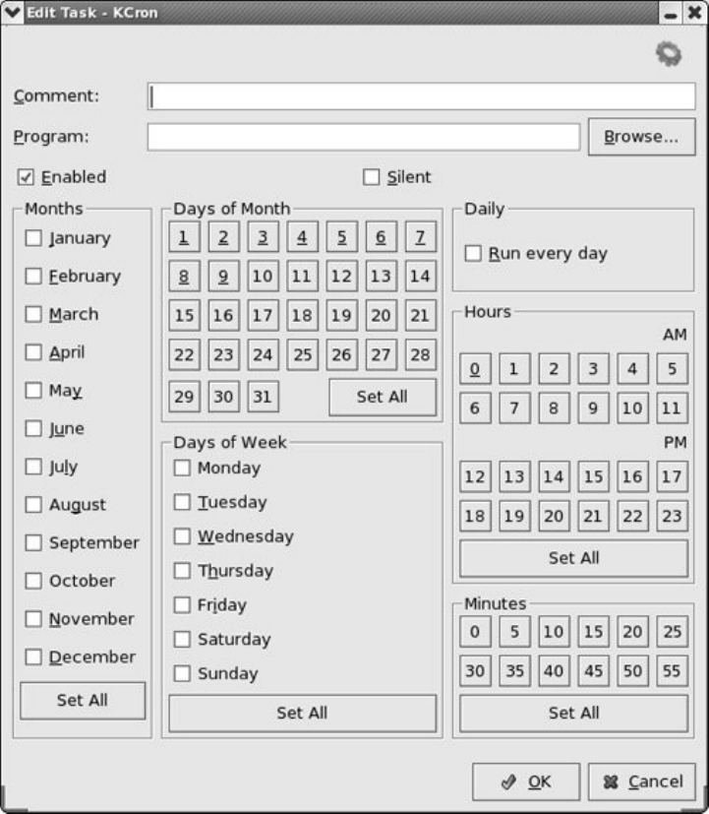The height and width of the screenshot is (814, 709).
Task: Focus the Program input field
Action: pyautogui.click(x=364, y=137)
